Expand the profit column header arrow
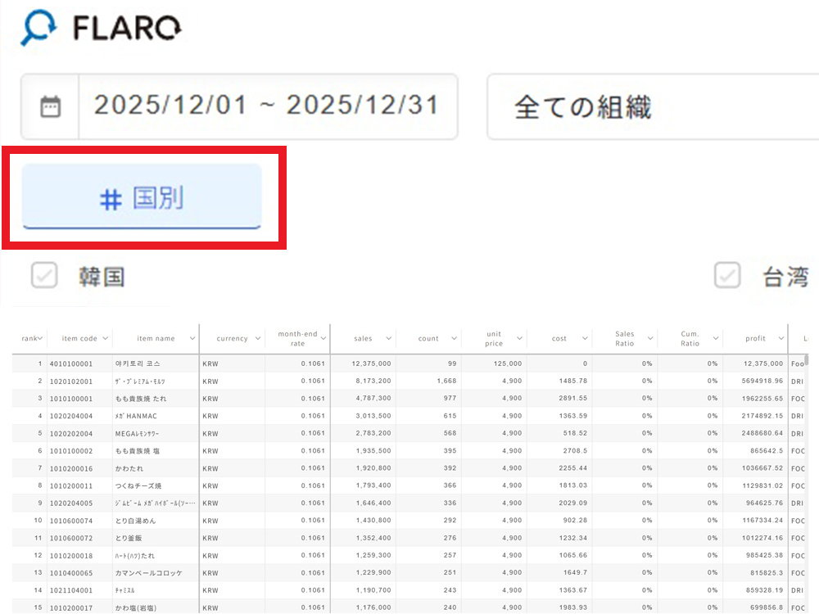 [781, 338]
